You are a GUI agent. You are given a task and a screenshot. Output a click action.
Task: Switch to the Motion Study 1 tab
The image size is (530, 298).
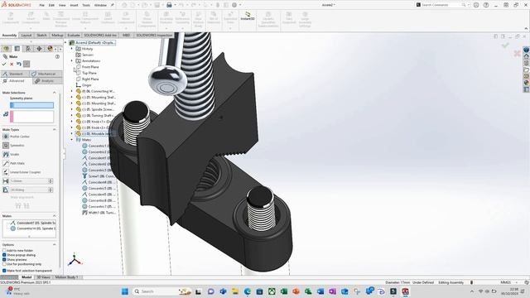(x=66, y=277)
